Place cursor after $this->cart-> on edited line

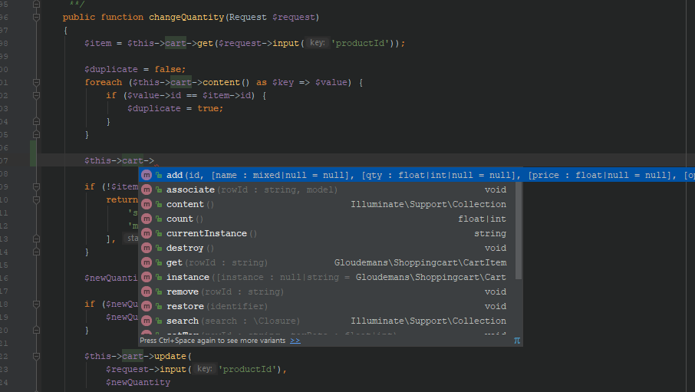tap(155, 161)
